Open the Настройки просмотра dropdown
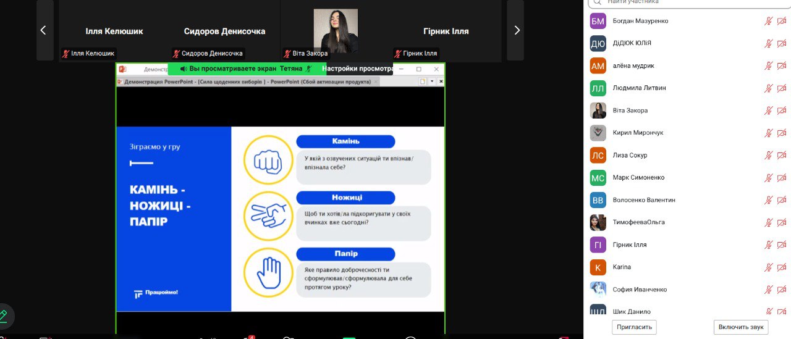The width and height of the screenshot is (791, 339). click(x=358, y=69)
